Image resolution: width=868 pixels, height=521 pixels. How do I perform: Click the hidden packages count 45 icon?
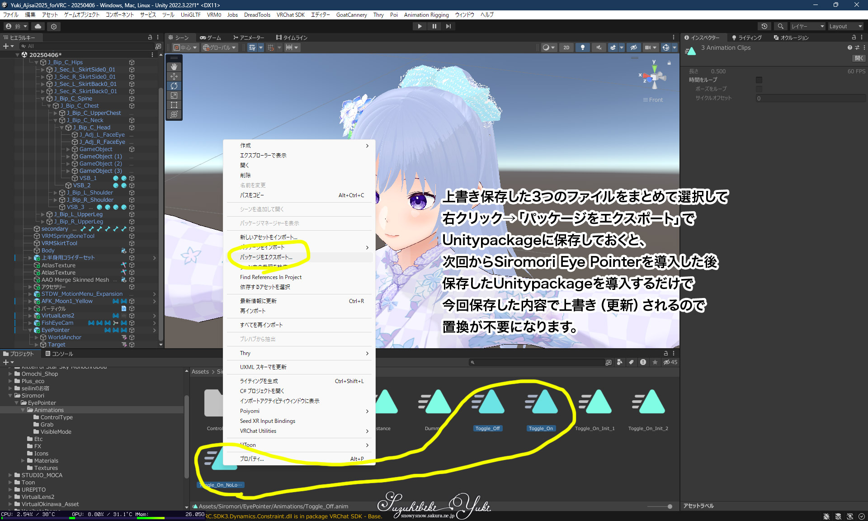point(670,362)
